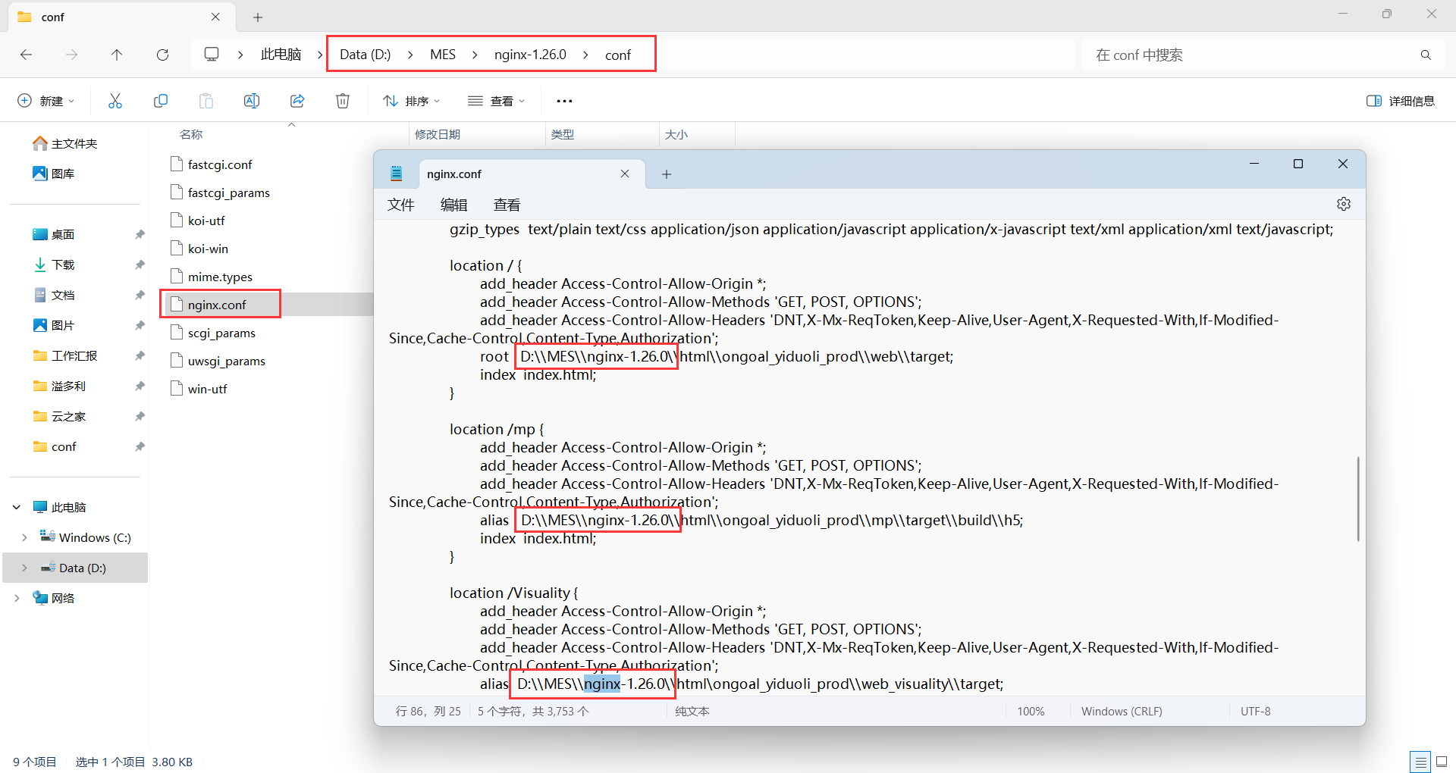Close the conf File Explorer tab
This screenshot has width=1456, height=773.
point(215,17)
